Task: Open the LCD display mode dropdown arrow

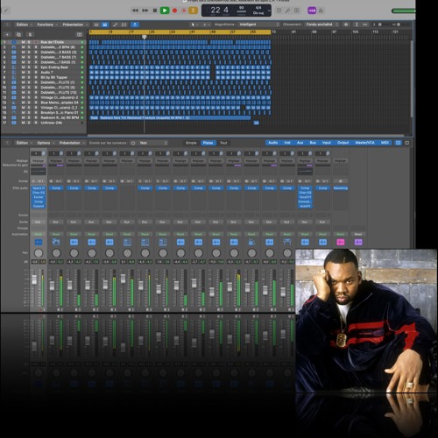Action: [x=269, y=11]
